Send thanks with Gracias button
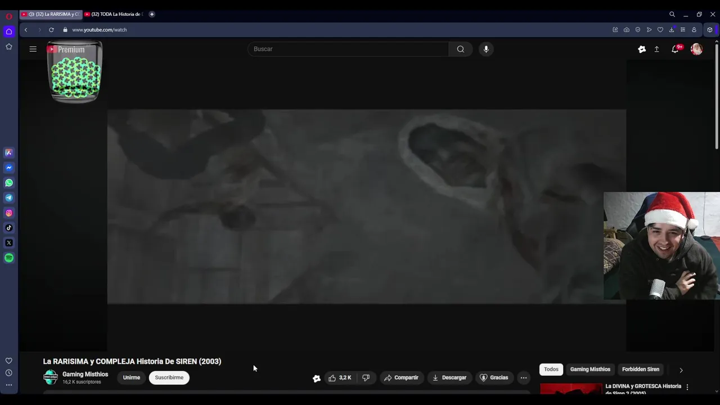Image resolution: width=720 pixels, height=405 pixels. pyautogui.click(x=494, y=377)
